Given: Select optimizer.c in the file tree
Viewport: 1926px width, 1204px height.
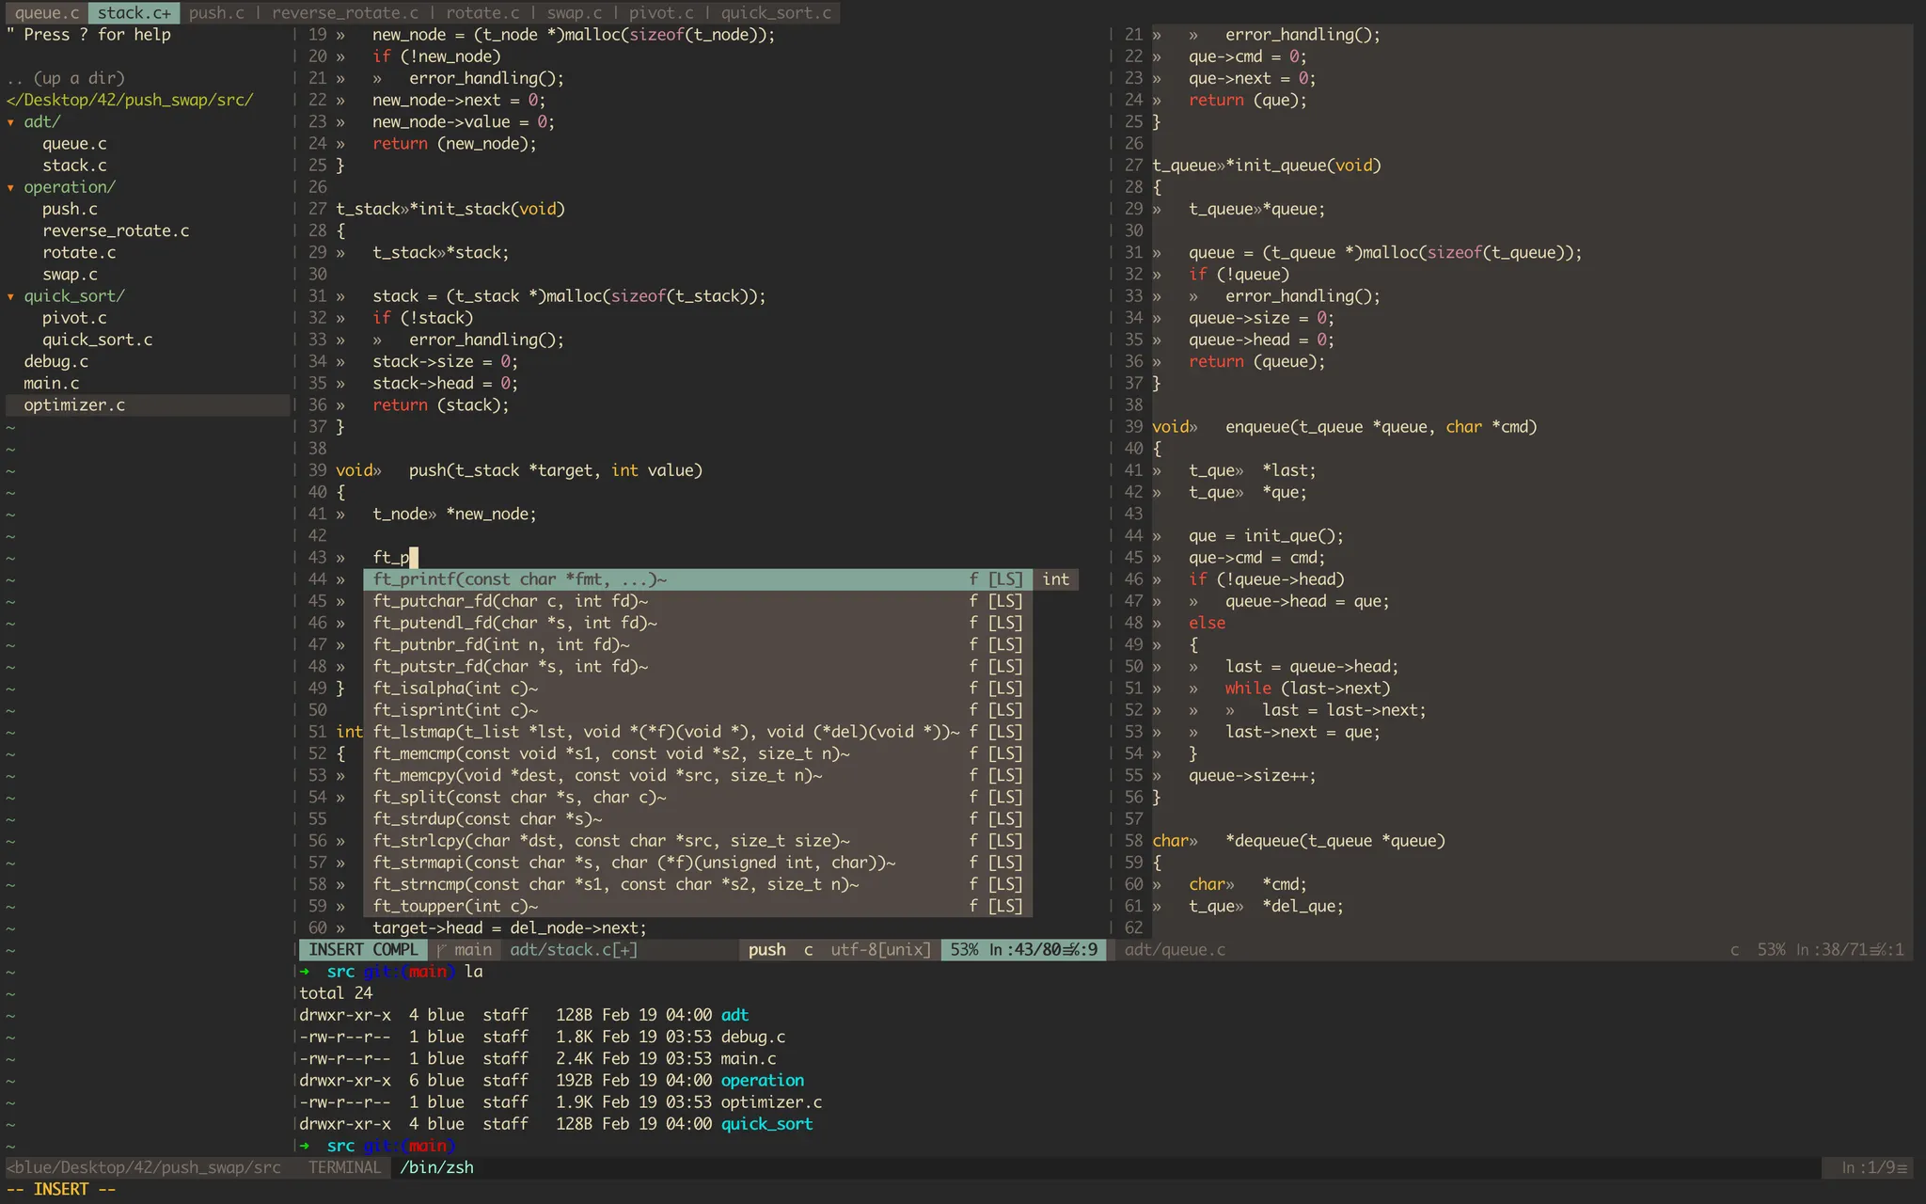Looking at the screenshot, I should pyautogui.click(x=74, y=405).
